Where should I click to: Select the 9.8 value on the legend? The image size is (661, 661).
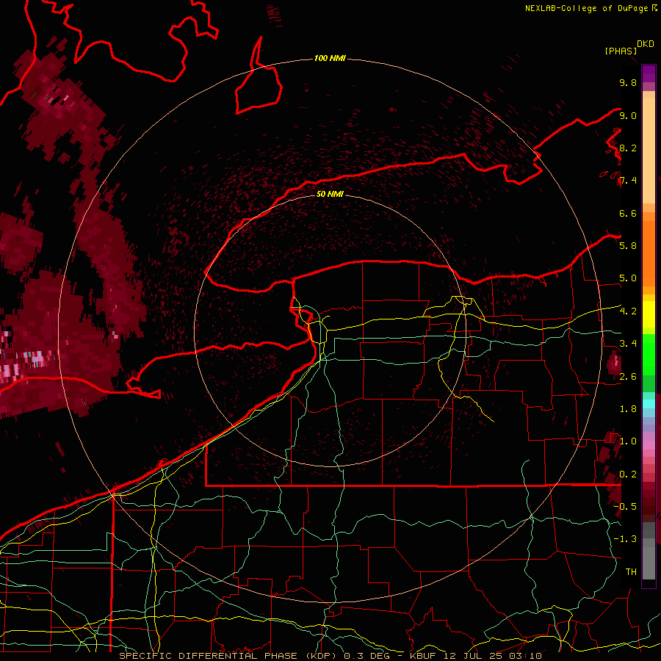(x=628, y=82)
